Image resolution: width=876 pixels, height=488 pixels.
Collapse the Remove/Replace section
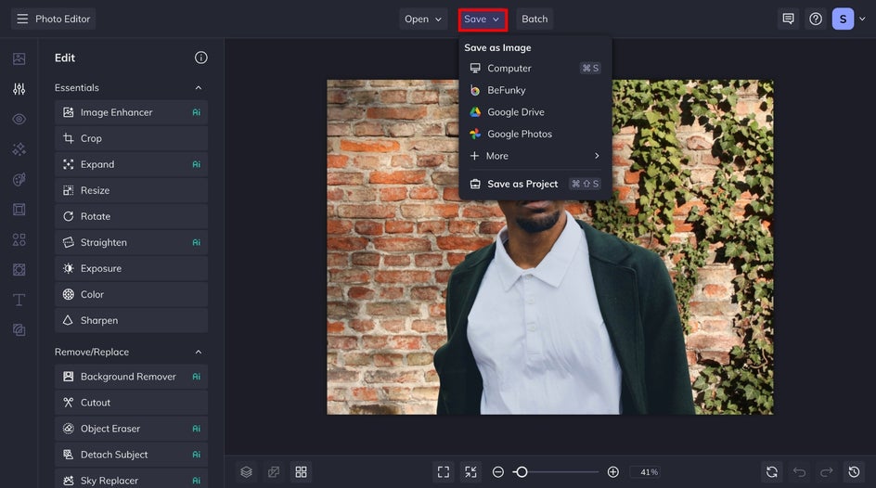pos(198,353)
